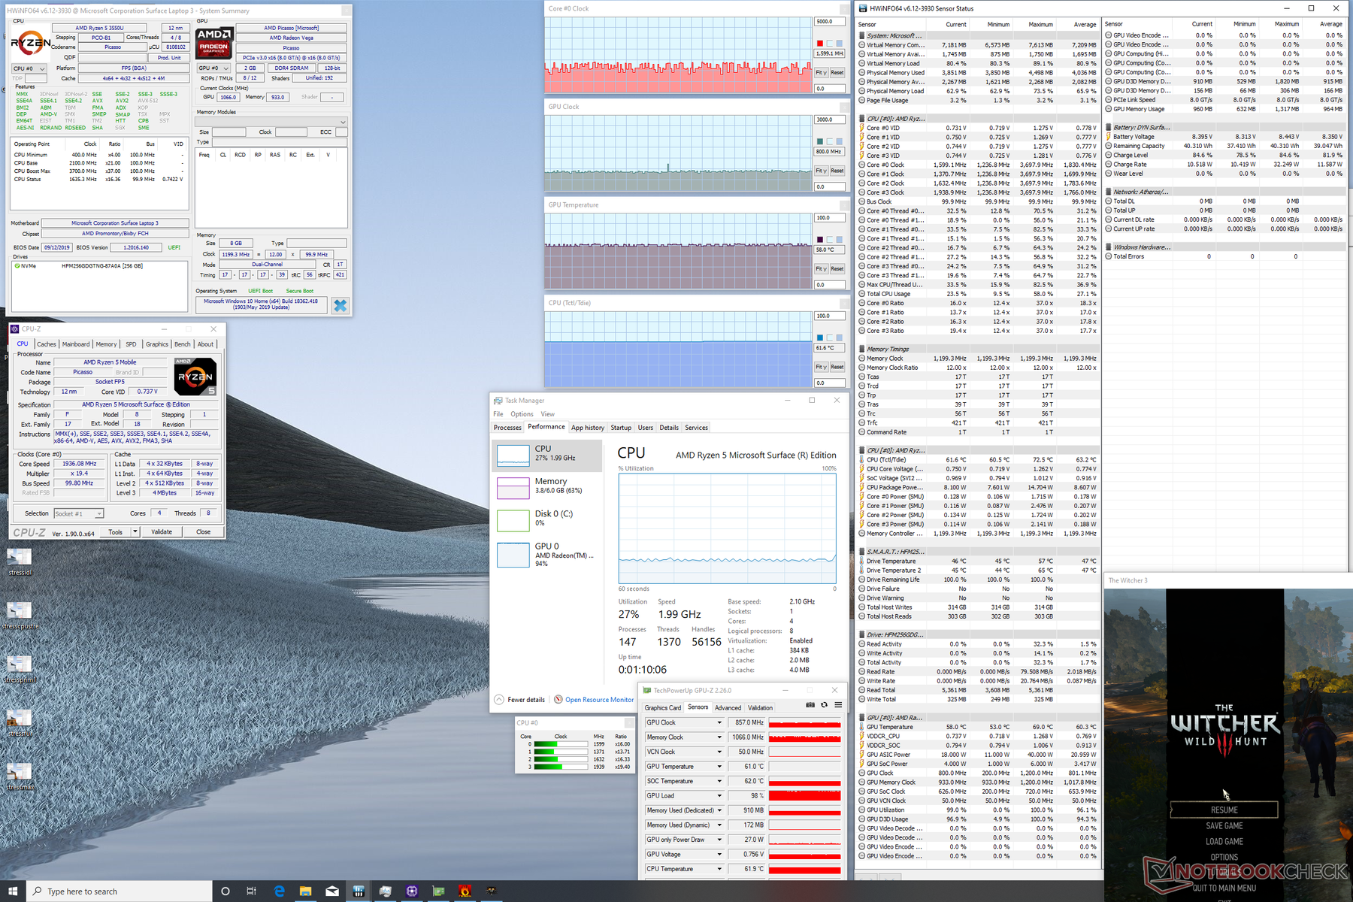Collapse Task Manager with the Fewer details arrow
Image resolution: width=1353 pixels, height=902 pixels.
click(499, 699)
